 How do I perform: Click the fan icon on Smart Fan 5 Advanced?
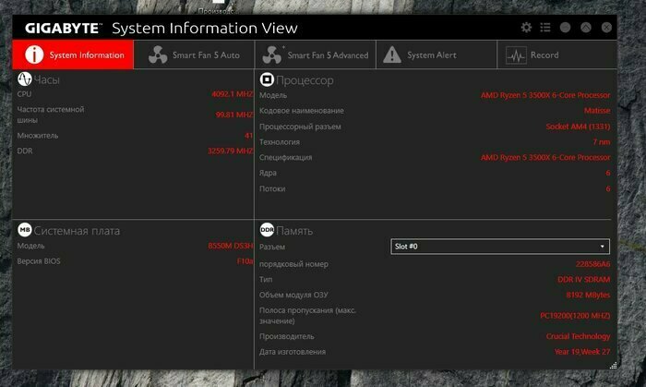272,54
